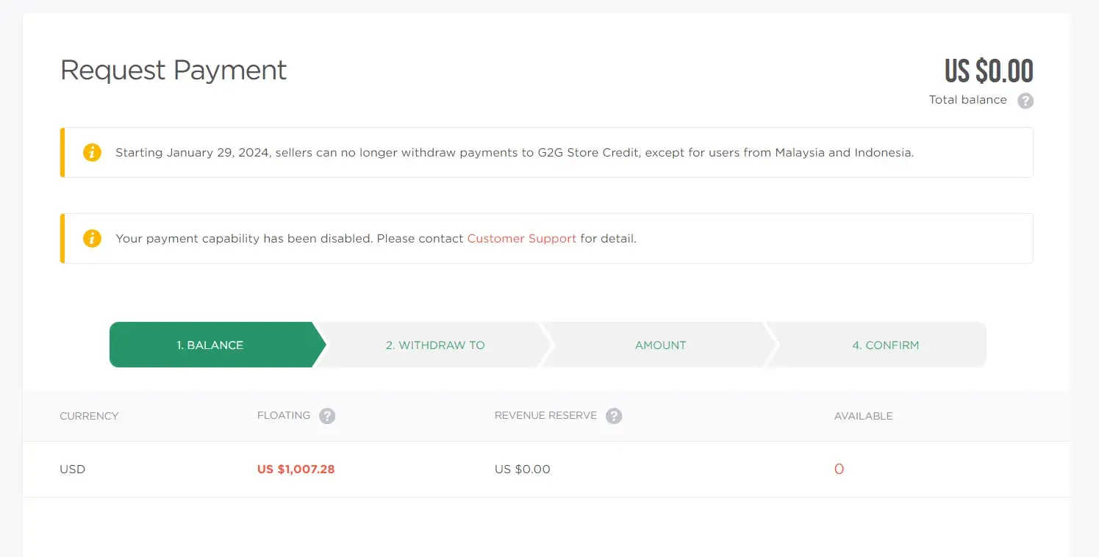The image size is (1099, 557).
Task: Click the Available column header
Action: click(863, 416)
